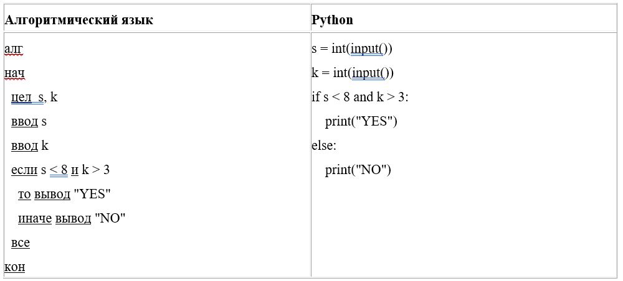Viewport: 623px width, 281px height.
Task: Click the "иначе вывод "NO"" line
Action: [72, 219]
